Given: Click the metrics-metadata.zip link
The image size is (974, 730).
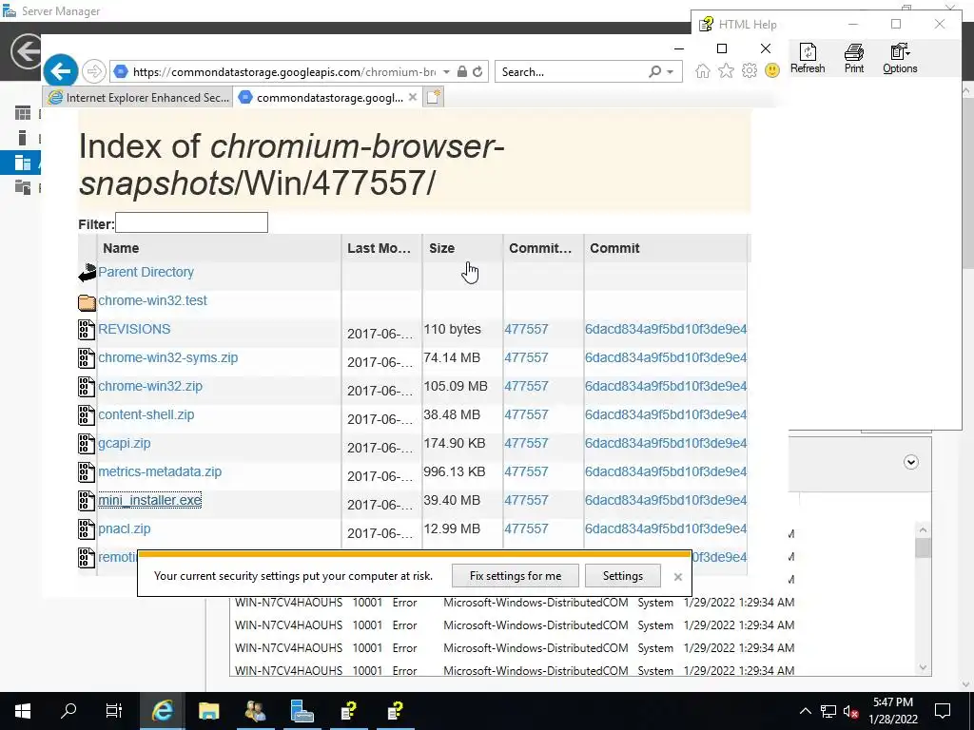Looking at the screenshot, I should (x=160, y=471).
